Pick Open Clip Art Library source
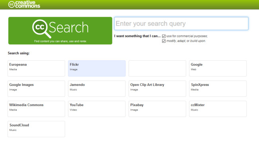The image size is (259, 146). (157, 89)
